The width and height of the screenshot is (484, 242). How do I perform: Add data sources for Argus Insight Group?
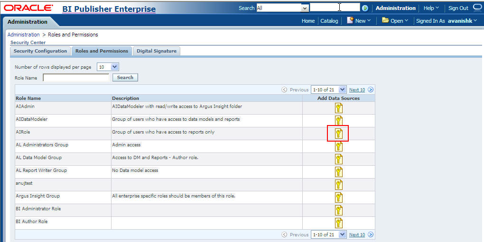click(339, 197)
